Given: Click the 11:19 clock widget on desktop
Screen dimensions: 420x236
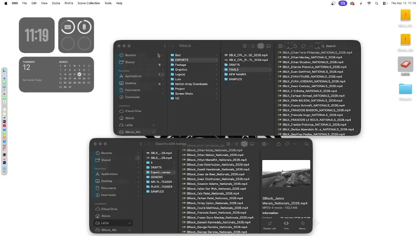Looking at the screenshot, I should click(37, 35).
